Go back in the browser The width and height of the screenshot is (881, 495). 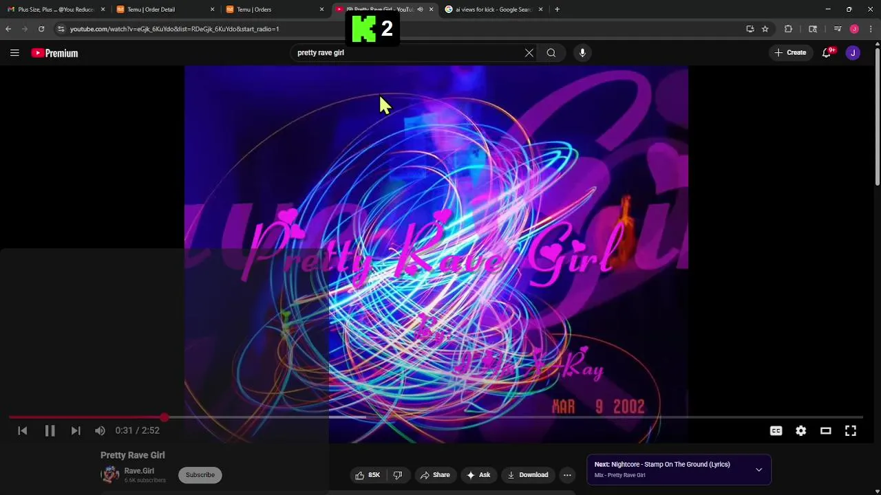pyautogui.click(x=8, y=29)
